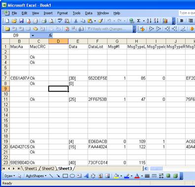The image size is (195, 187).
Task: Click the Save floppy disk icon
Action: [x=22, y=21]
